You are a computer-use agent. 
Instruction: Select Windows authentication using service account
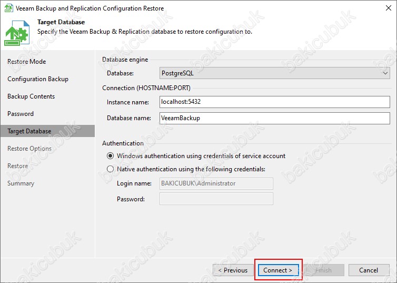click(x=110, y=156)
